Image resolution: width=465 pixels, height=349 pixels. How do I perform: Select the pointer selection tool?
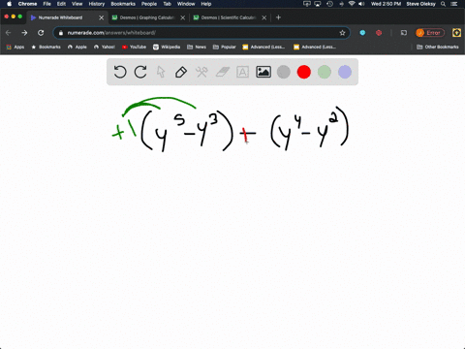click(161, 72)
